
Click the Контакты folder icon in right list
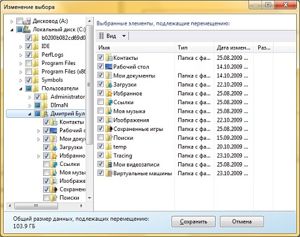109,57
